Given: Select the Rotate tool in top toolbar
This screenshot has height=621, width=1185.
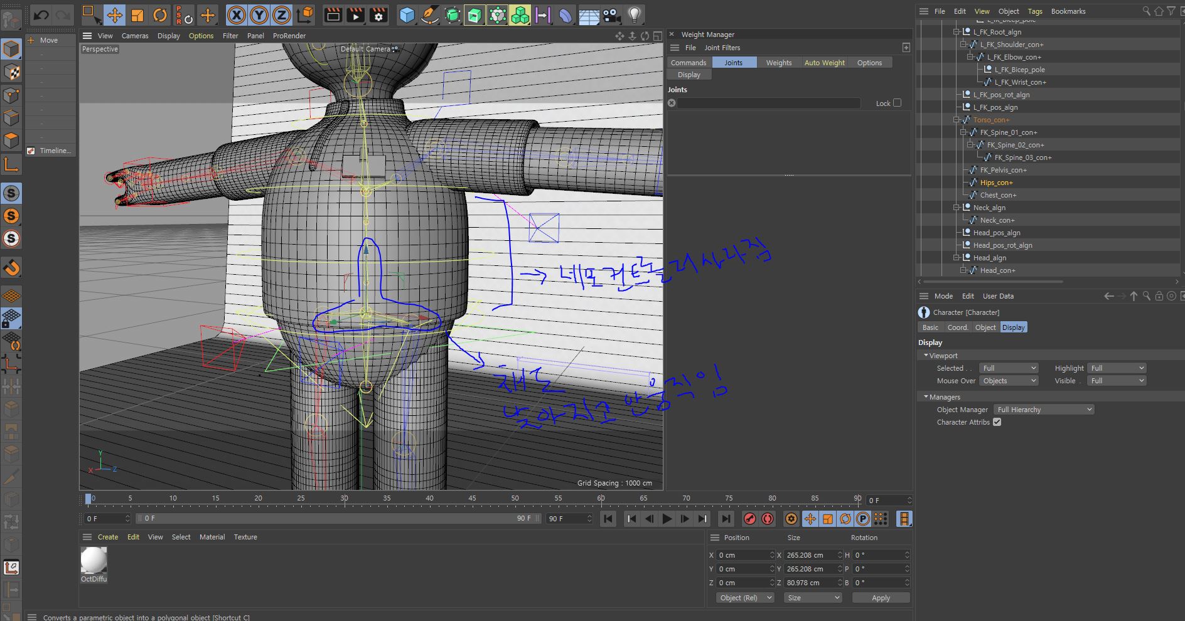Looking at the screenshot, I should [x=161, y=14].
